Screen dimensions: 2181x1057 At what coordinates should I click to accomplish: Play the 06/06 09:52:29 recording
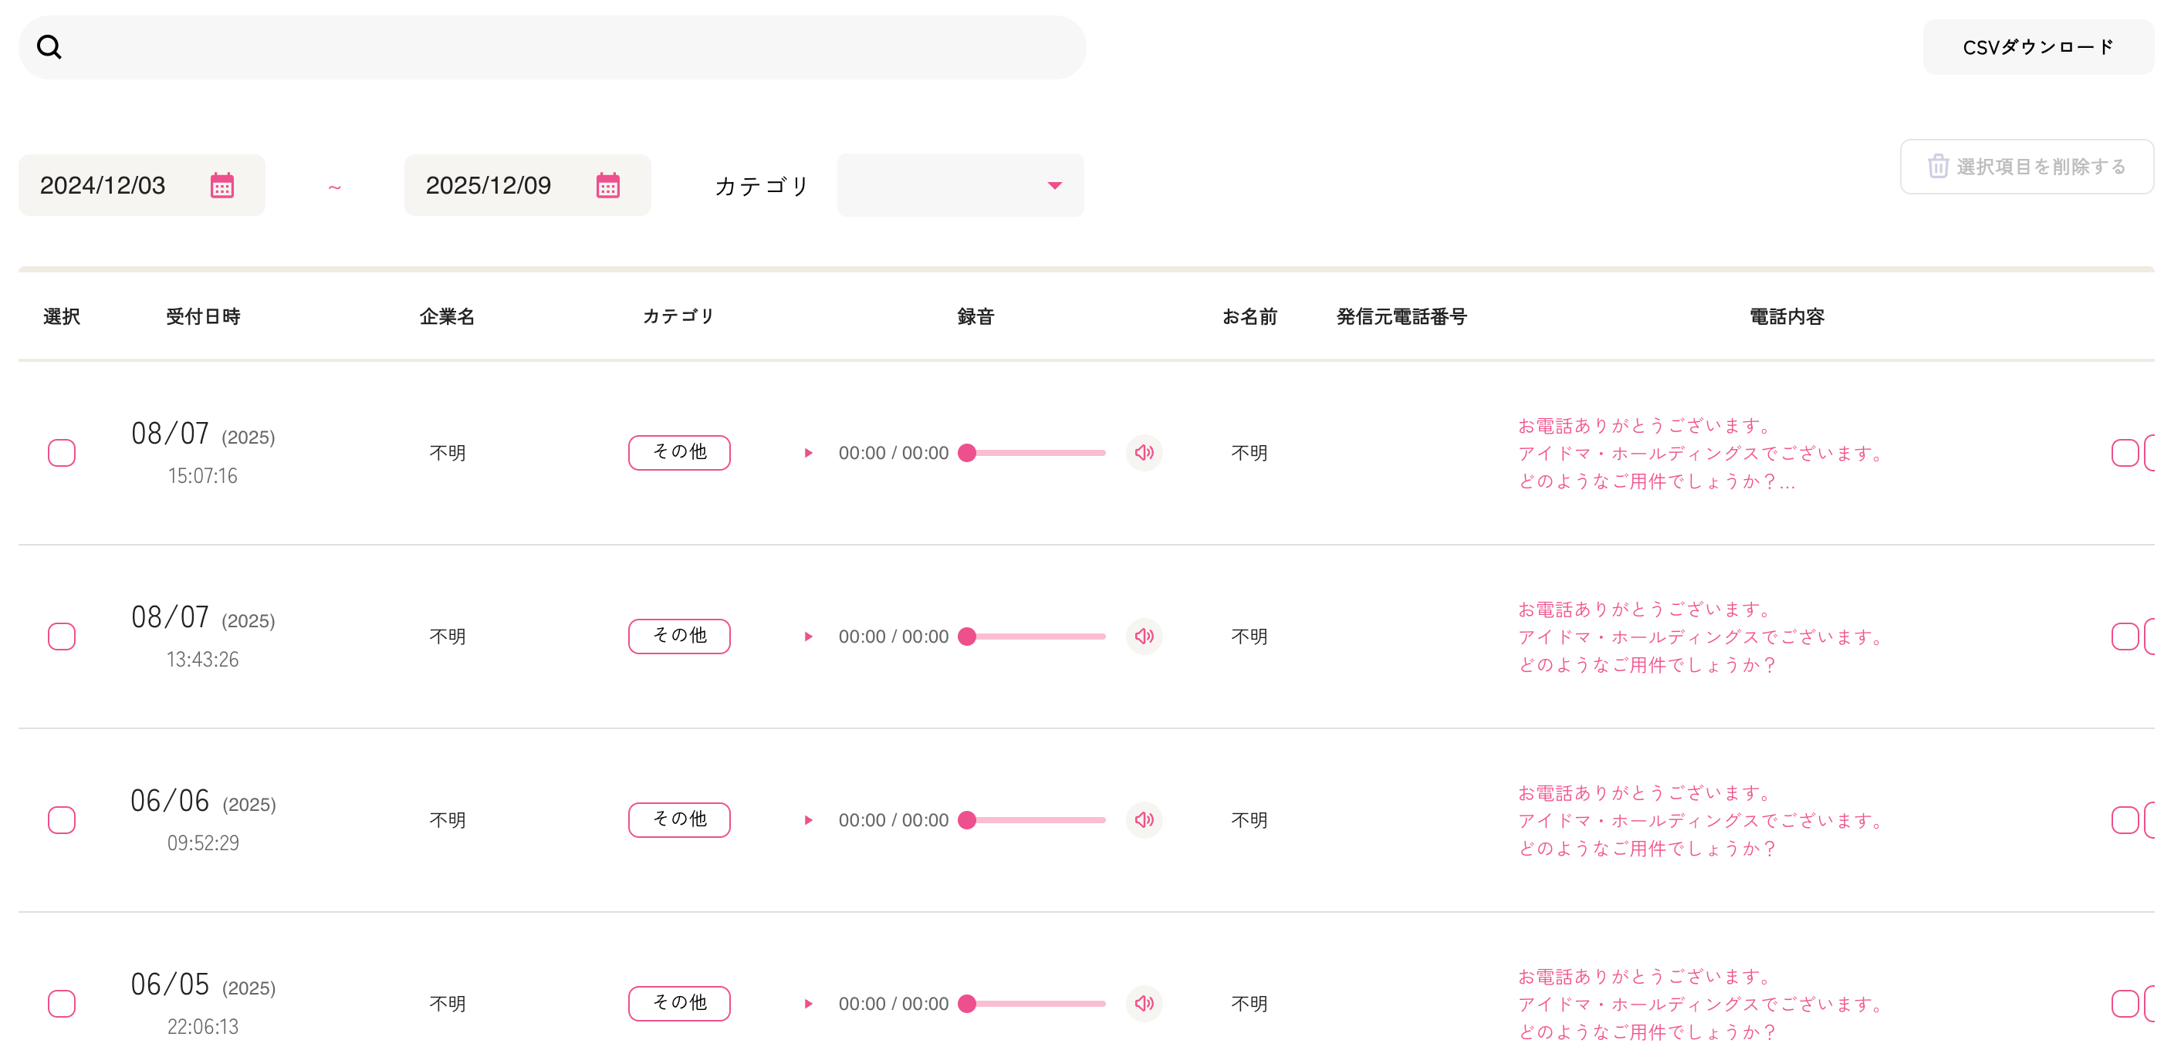click(809, 820)
